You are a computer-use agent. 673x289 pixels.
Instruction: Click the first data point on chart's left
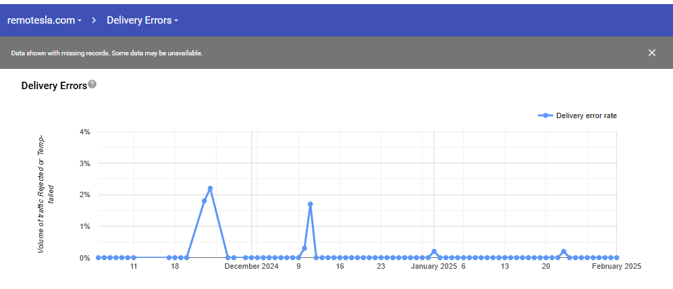[98, 257]
